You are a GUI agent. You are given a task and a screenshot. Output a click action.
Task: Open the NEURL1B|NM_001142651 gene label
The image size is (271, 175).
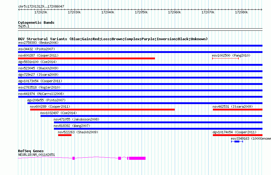[37, 155]
